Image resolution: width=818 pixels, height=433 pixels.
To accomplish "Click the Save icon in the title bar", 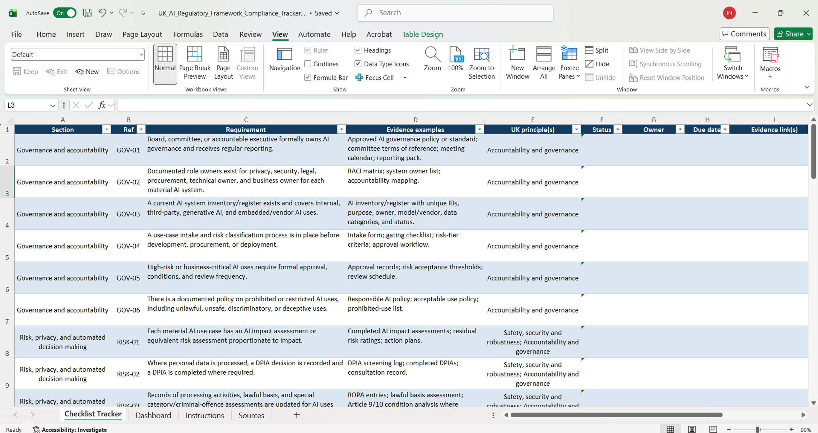I will [x=87, y=13].
